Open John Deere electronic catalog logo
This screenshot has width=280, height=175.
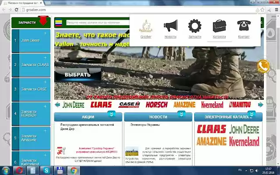[244, 129]
